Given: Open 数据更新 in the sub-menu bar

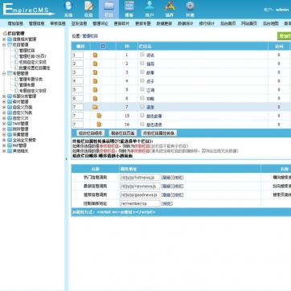Looking at the screenshot, I should [x=164, y=23].
